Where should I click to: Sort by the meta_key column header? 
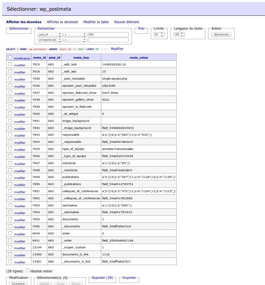pos(81,58)
